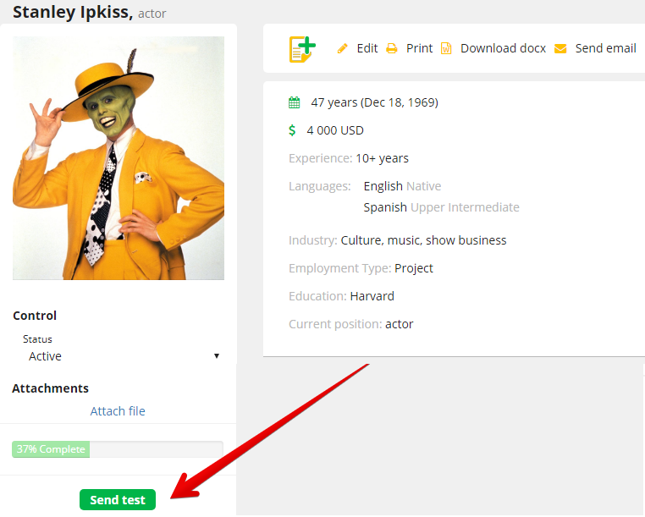Image resolution: width=645 pixels, height=517 pixels.
Task: Click the green calendar icon
Action: click(x=294, y=102)
